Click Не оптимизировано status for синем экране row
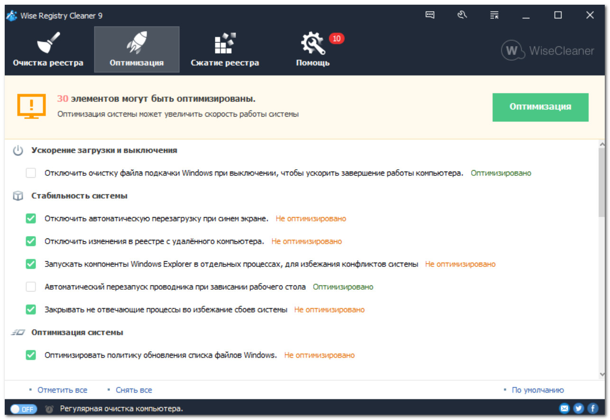The height and width of the screenshot is (420, 610). coord(311,219)
